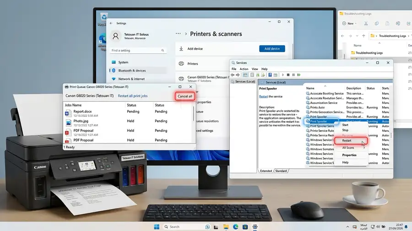Expand the All Scons submenu arrow
This screenshot has width=412, height=231.
click(x=364, y=148)
